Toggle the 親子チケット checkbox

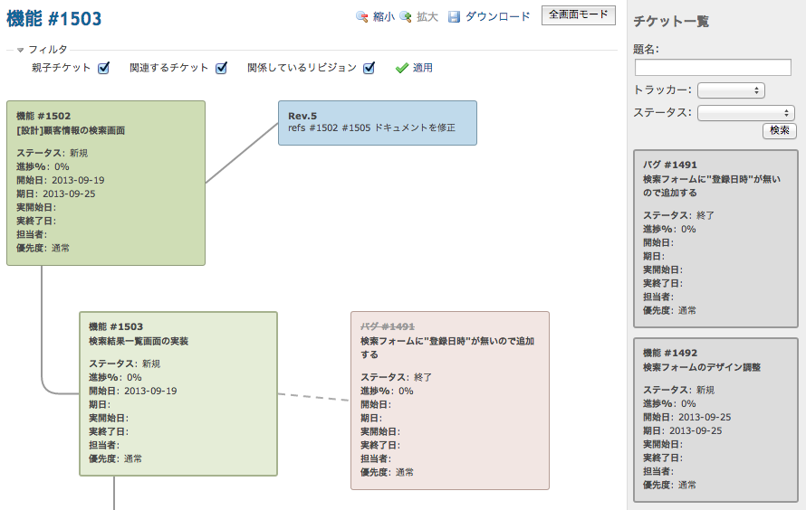104,68
